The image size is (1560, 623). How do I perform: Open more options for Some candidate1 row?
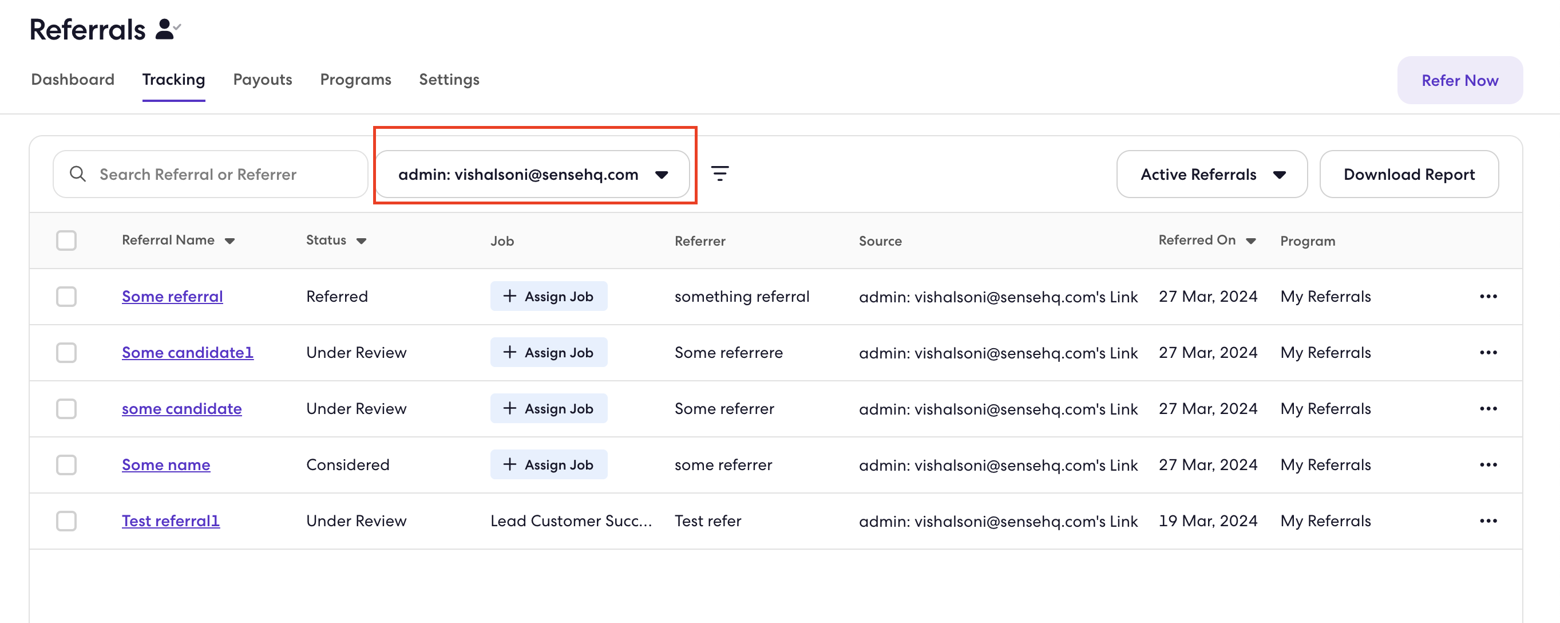point(1488,353)
